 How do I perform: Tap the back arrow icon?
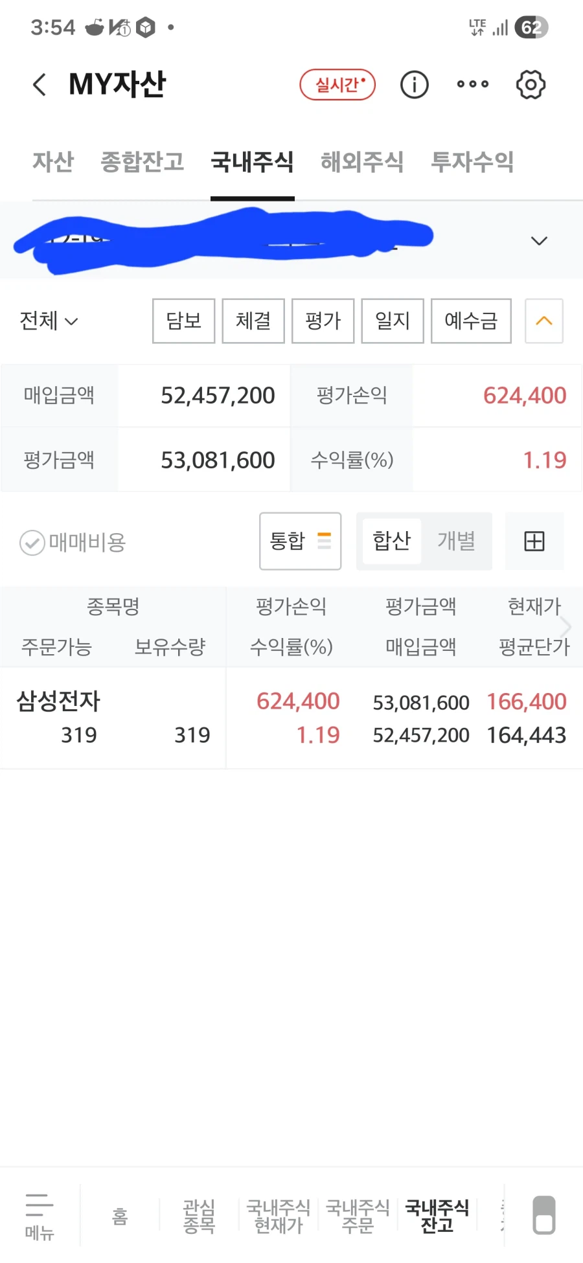point(40,85)
